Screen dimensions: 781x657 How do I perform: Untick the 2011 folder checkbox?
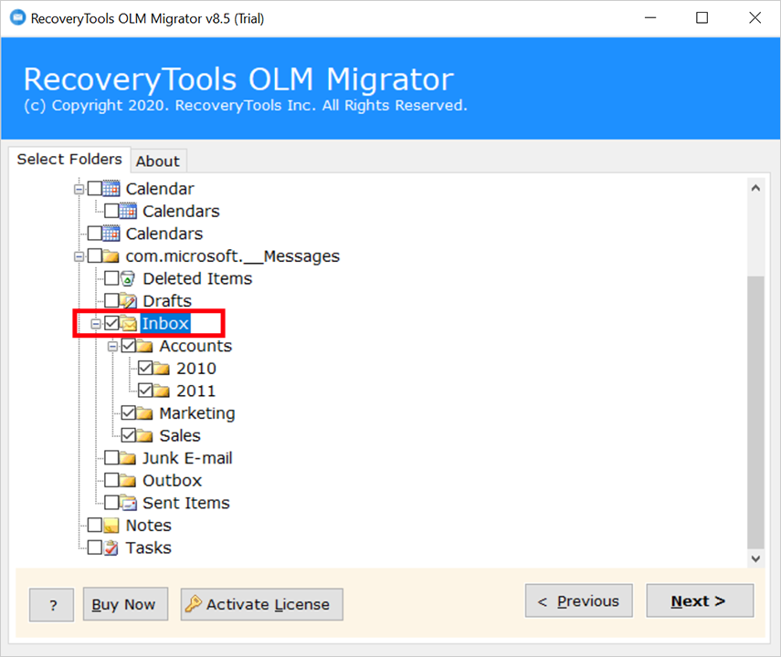pyautogui.click(x=145, y=391)
